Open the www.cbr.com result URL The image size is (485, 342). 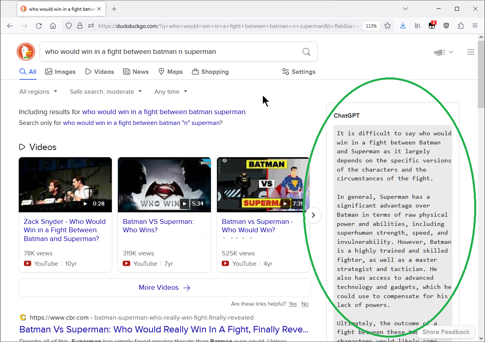coord(59,318)
